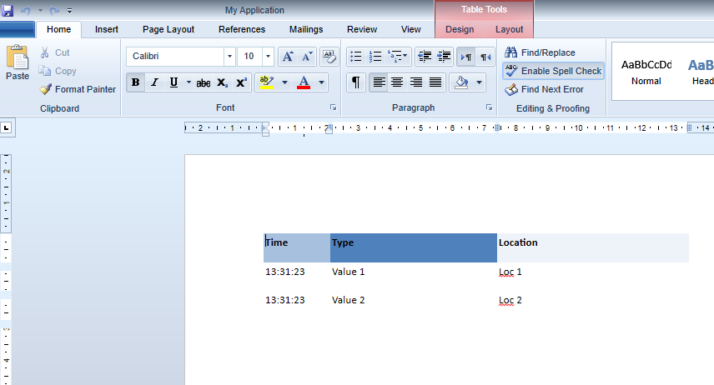Image resolution: width=714 pixels, height=385 pixels.
Task: Open the font size dropdown
Action: pyautogui.click(x=268, y=57)
